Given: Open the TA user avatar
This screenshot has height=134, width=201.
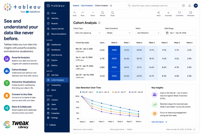Looking at the screenshot, I should (x=196, y=6).
